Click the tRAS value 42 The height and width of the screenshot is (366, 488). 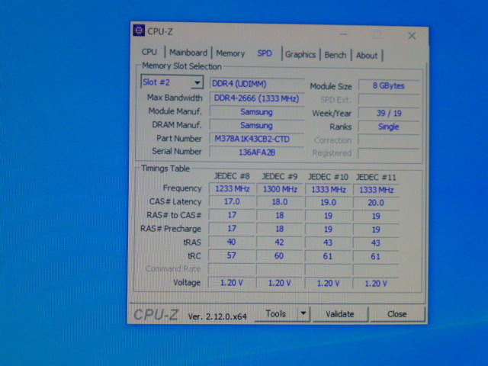click(x=280, y=242)
